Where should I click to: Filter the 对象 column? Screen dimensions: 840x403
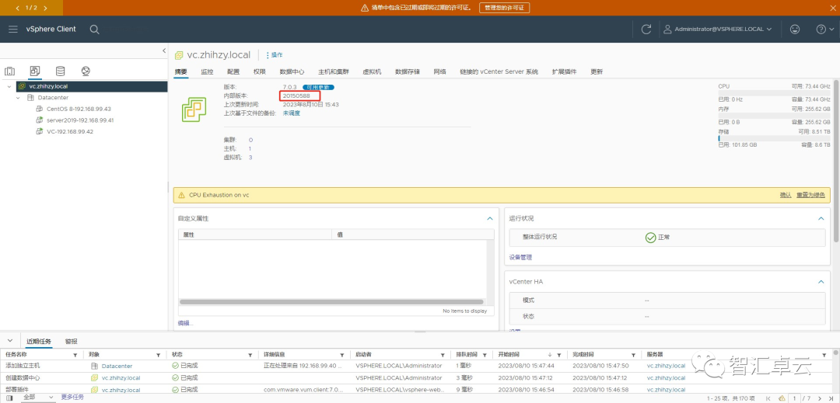(158, 355)
